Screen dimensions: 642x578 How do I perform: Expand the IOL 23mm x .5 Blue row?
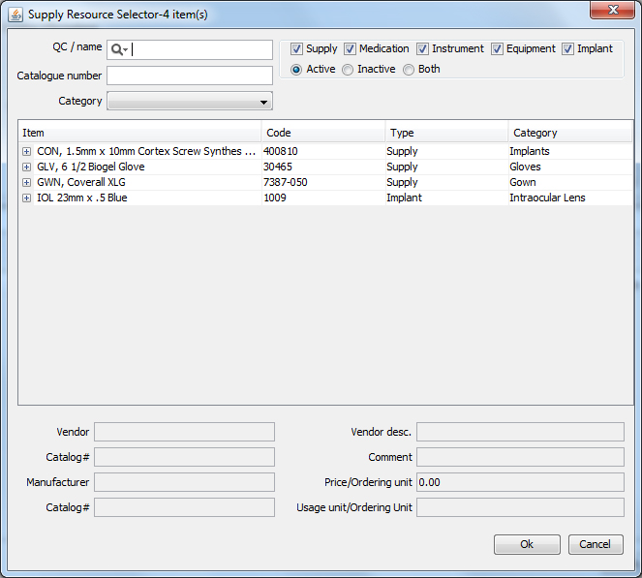[26, 198]
